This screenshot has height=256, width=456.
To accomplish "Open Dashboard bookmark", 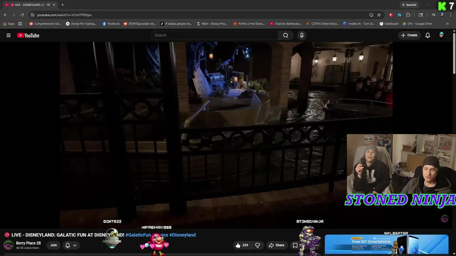I will 389,24.
